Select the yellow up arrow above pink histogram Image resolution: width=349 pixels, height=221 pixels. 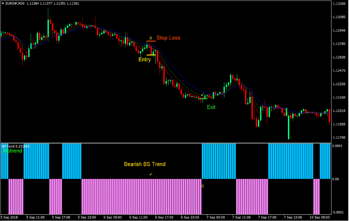point(202,186)
